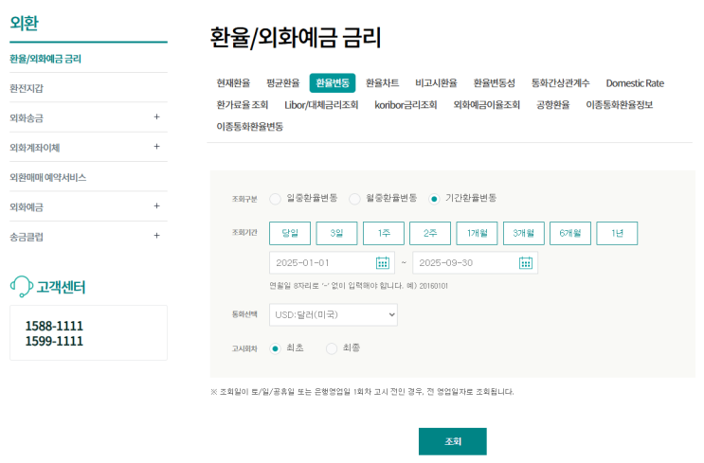This screenshot has height=463, width=704.
Task: Click the 외환 sidebar heading
Action: click(25, 23)
